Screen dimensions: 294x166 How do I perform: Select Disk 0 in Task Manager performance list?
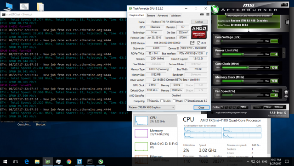coord(155,146)
